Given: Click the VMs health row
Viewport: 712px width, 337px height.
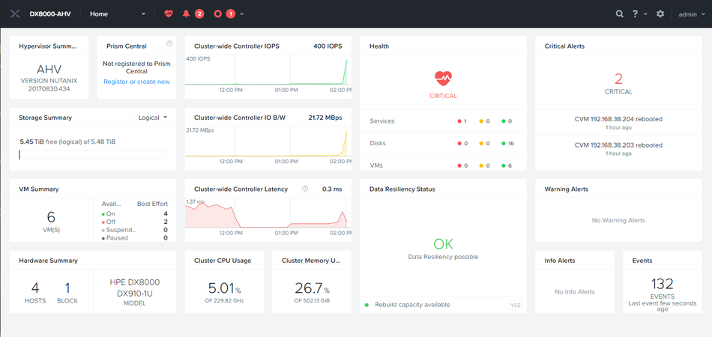Looking at the screenshot, I should [x=443, y=164].
